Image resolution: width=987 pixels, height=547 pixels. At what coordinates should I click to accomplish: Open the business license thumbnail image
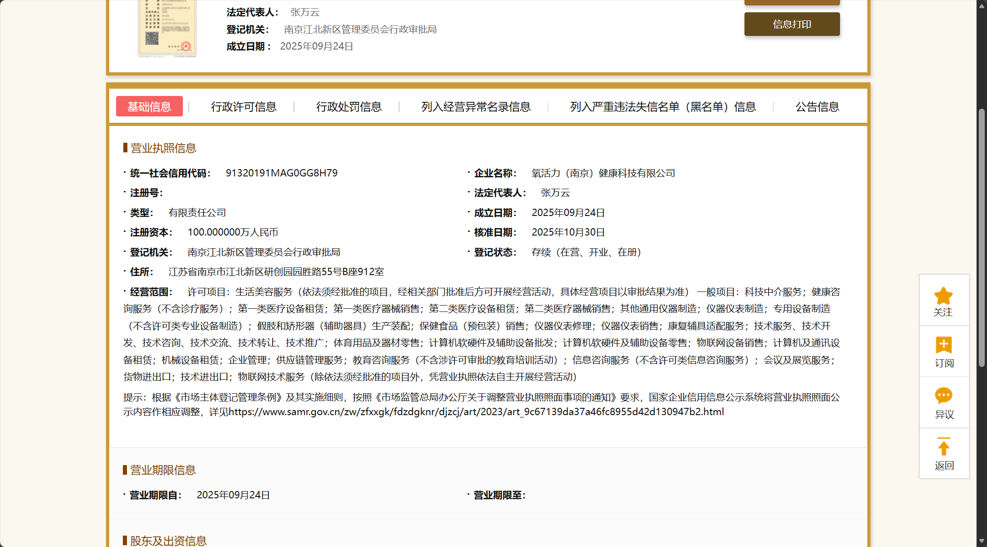[167, 28]
